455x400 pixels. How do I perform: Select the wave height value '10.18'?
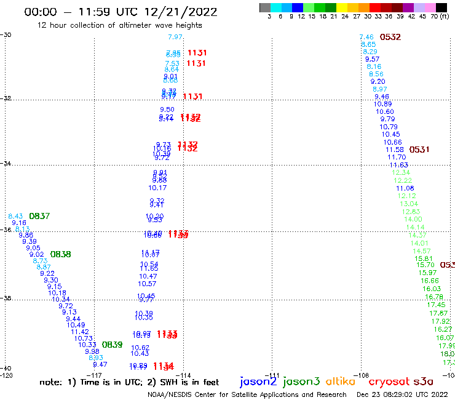click(x=57, y=293)
